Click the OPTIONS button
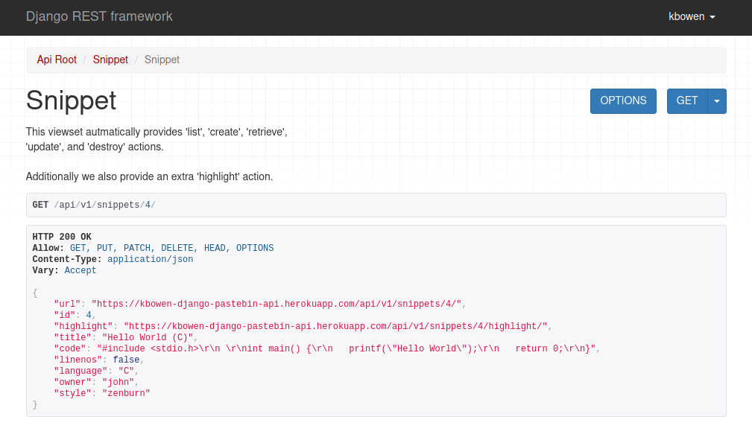The height and width of the screenshot is (440, 752). 623,101
